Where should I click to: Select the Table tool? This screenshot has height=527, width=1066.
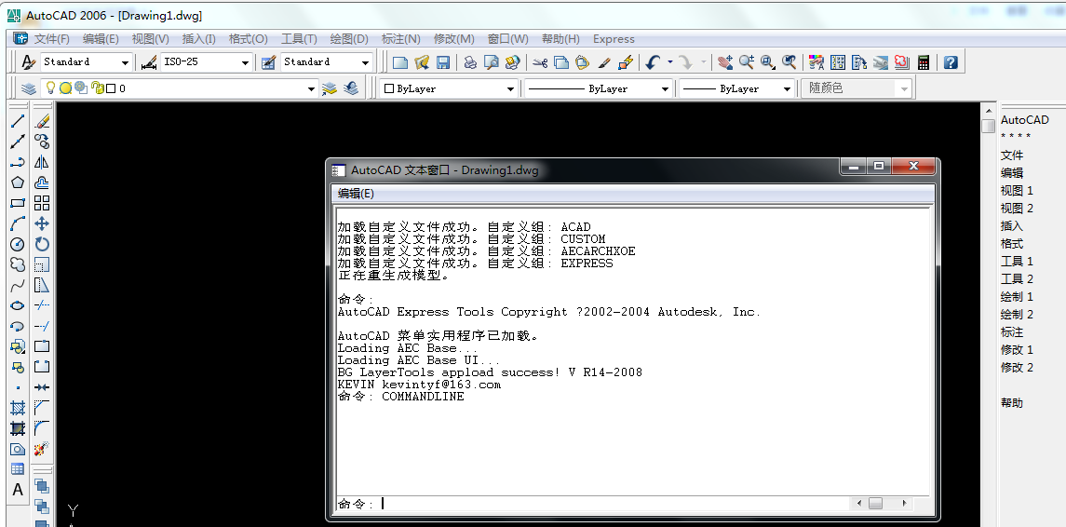point(18,469)
